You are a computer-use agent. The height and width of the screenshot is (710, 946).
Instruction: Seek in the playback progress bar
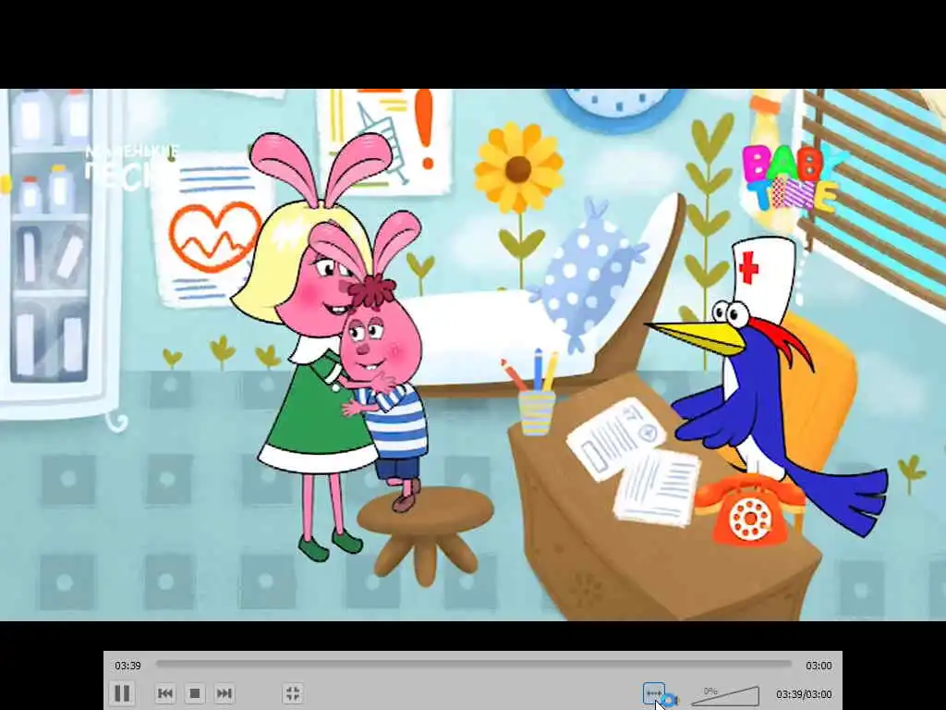coord(474,664)
